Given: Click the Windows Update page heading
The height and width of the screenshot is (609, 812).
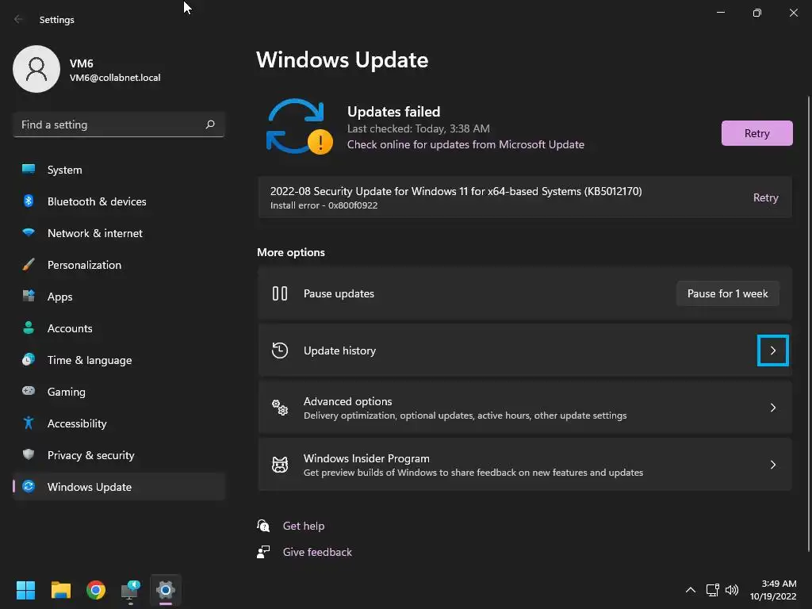Looking at the screenshot, I should [343, 59].
